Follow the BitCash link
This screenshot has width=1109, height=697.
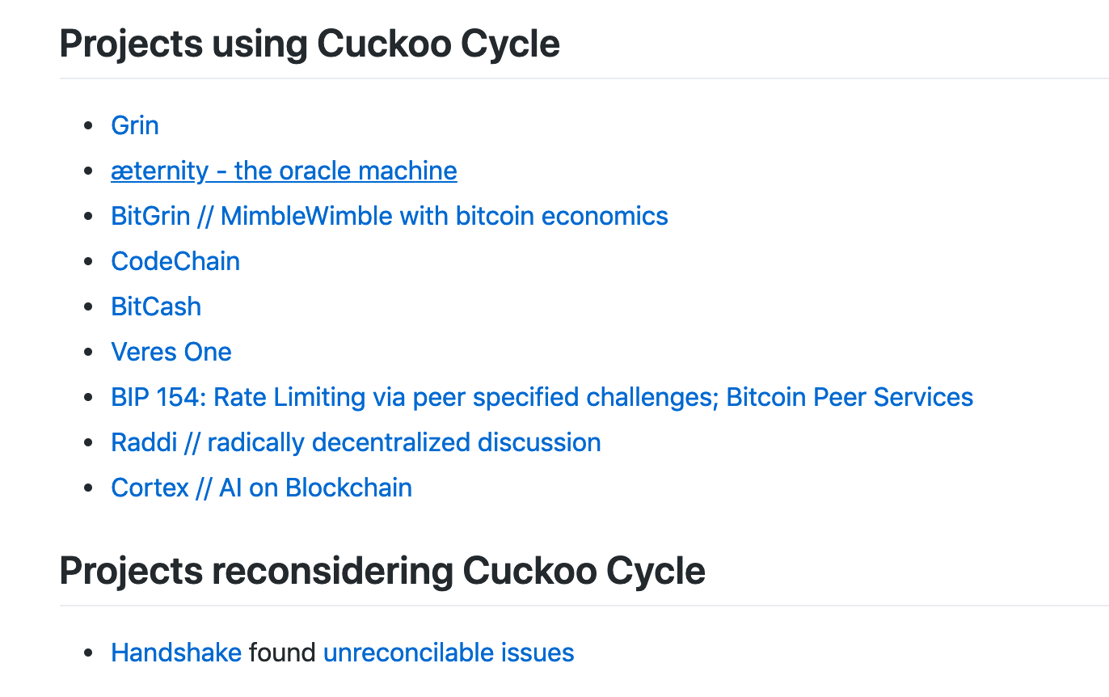coord(156,306)
